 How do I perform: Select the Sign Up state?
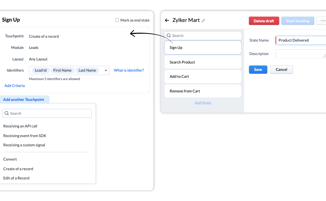click(x=203, y=47)
